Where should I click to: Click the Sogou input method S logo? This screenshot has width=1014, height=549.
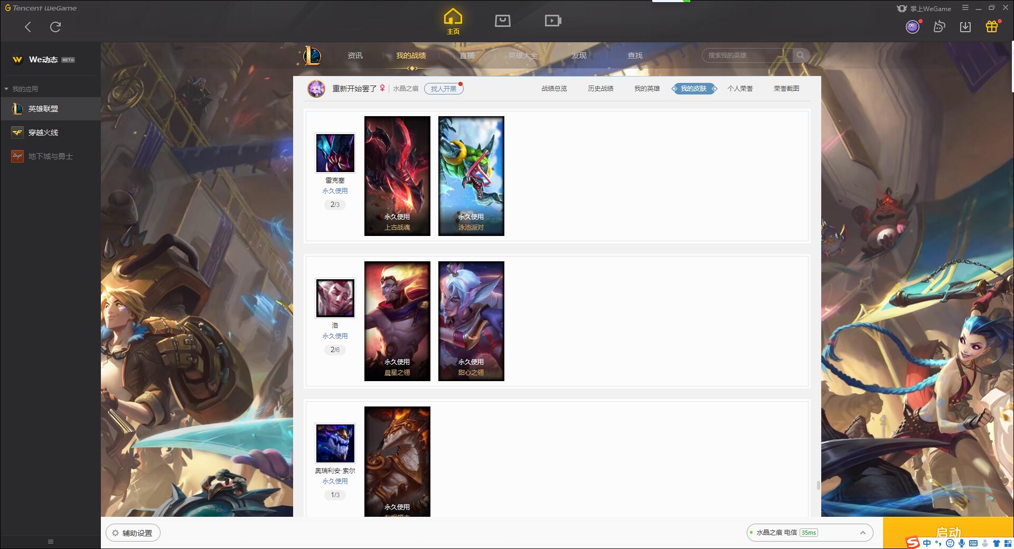(913, 543)
